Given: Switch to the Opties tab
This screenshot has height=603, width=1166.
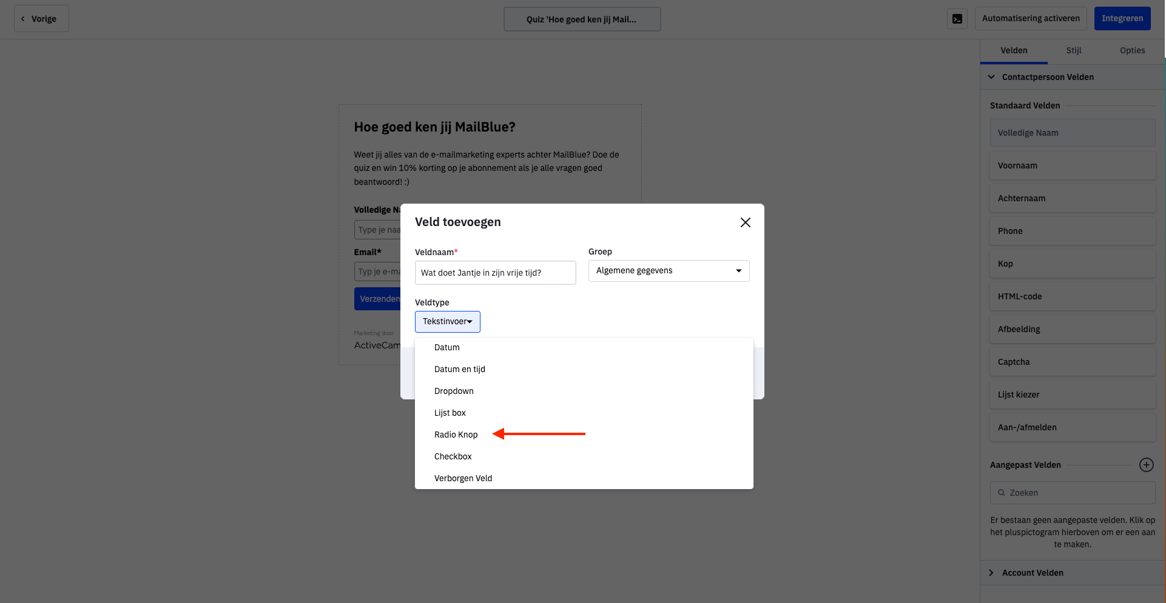Looking at the screenshot, I should pos(1132,50).
